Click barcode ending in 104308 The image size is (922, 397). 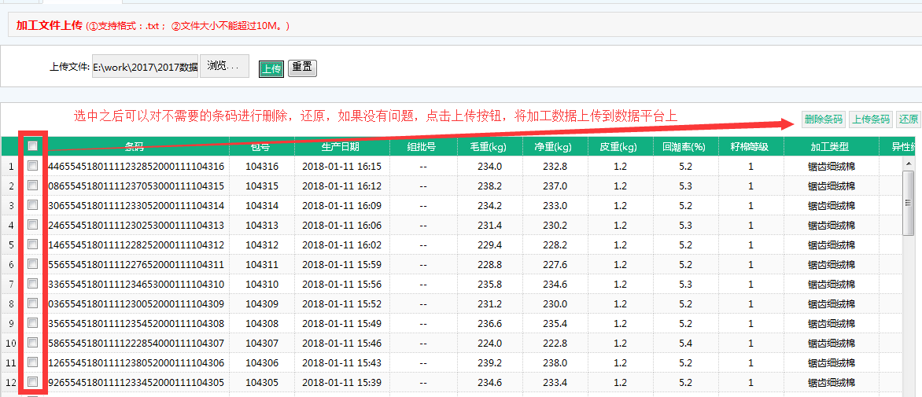click(136, 324)
